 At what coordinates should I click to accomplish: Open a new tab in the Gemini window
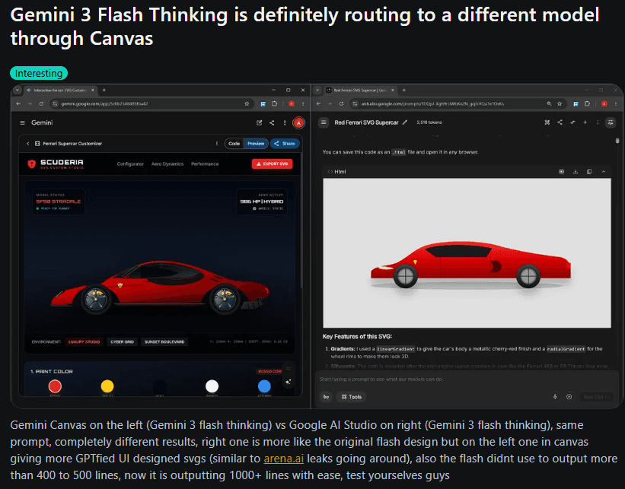(x=104, y=90)
